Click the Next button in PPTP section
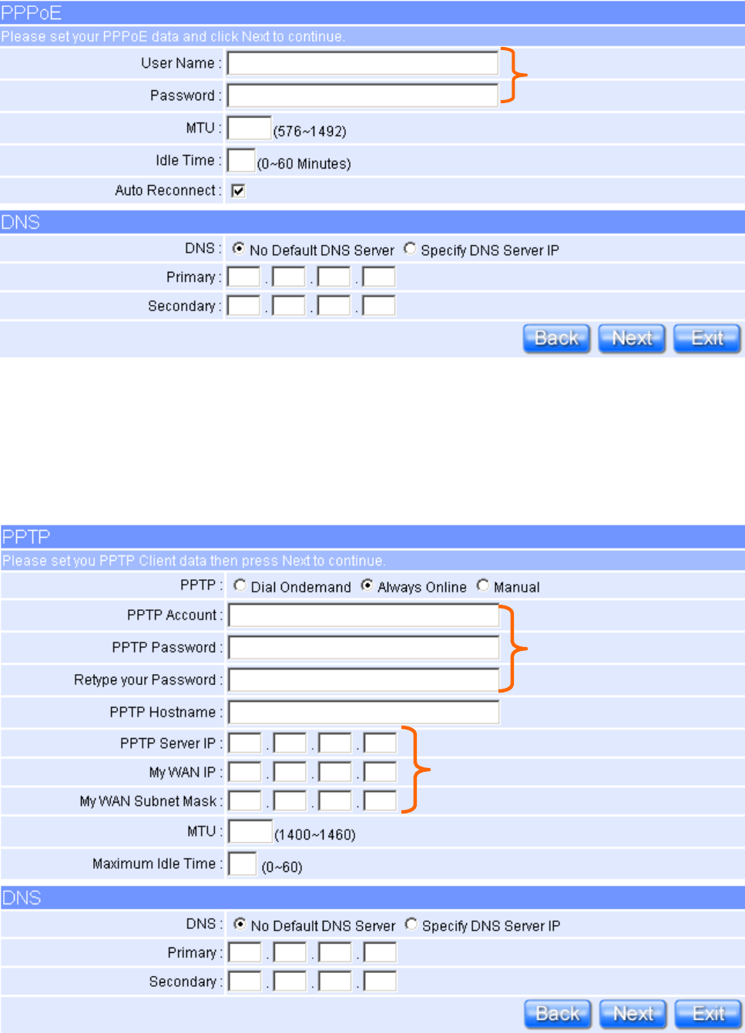This screenshot has height=1033, width=745. tap(633, 1014)
